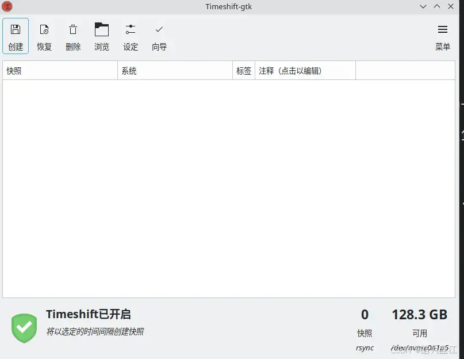464x359 pixels.
Task: Click the "rsync" mode label
Action: click(365, 347)
